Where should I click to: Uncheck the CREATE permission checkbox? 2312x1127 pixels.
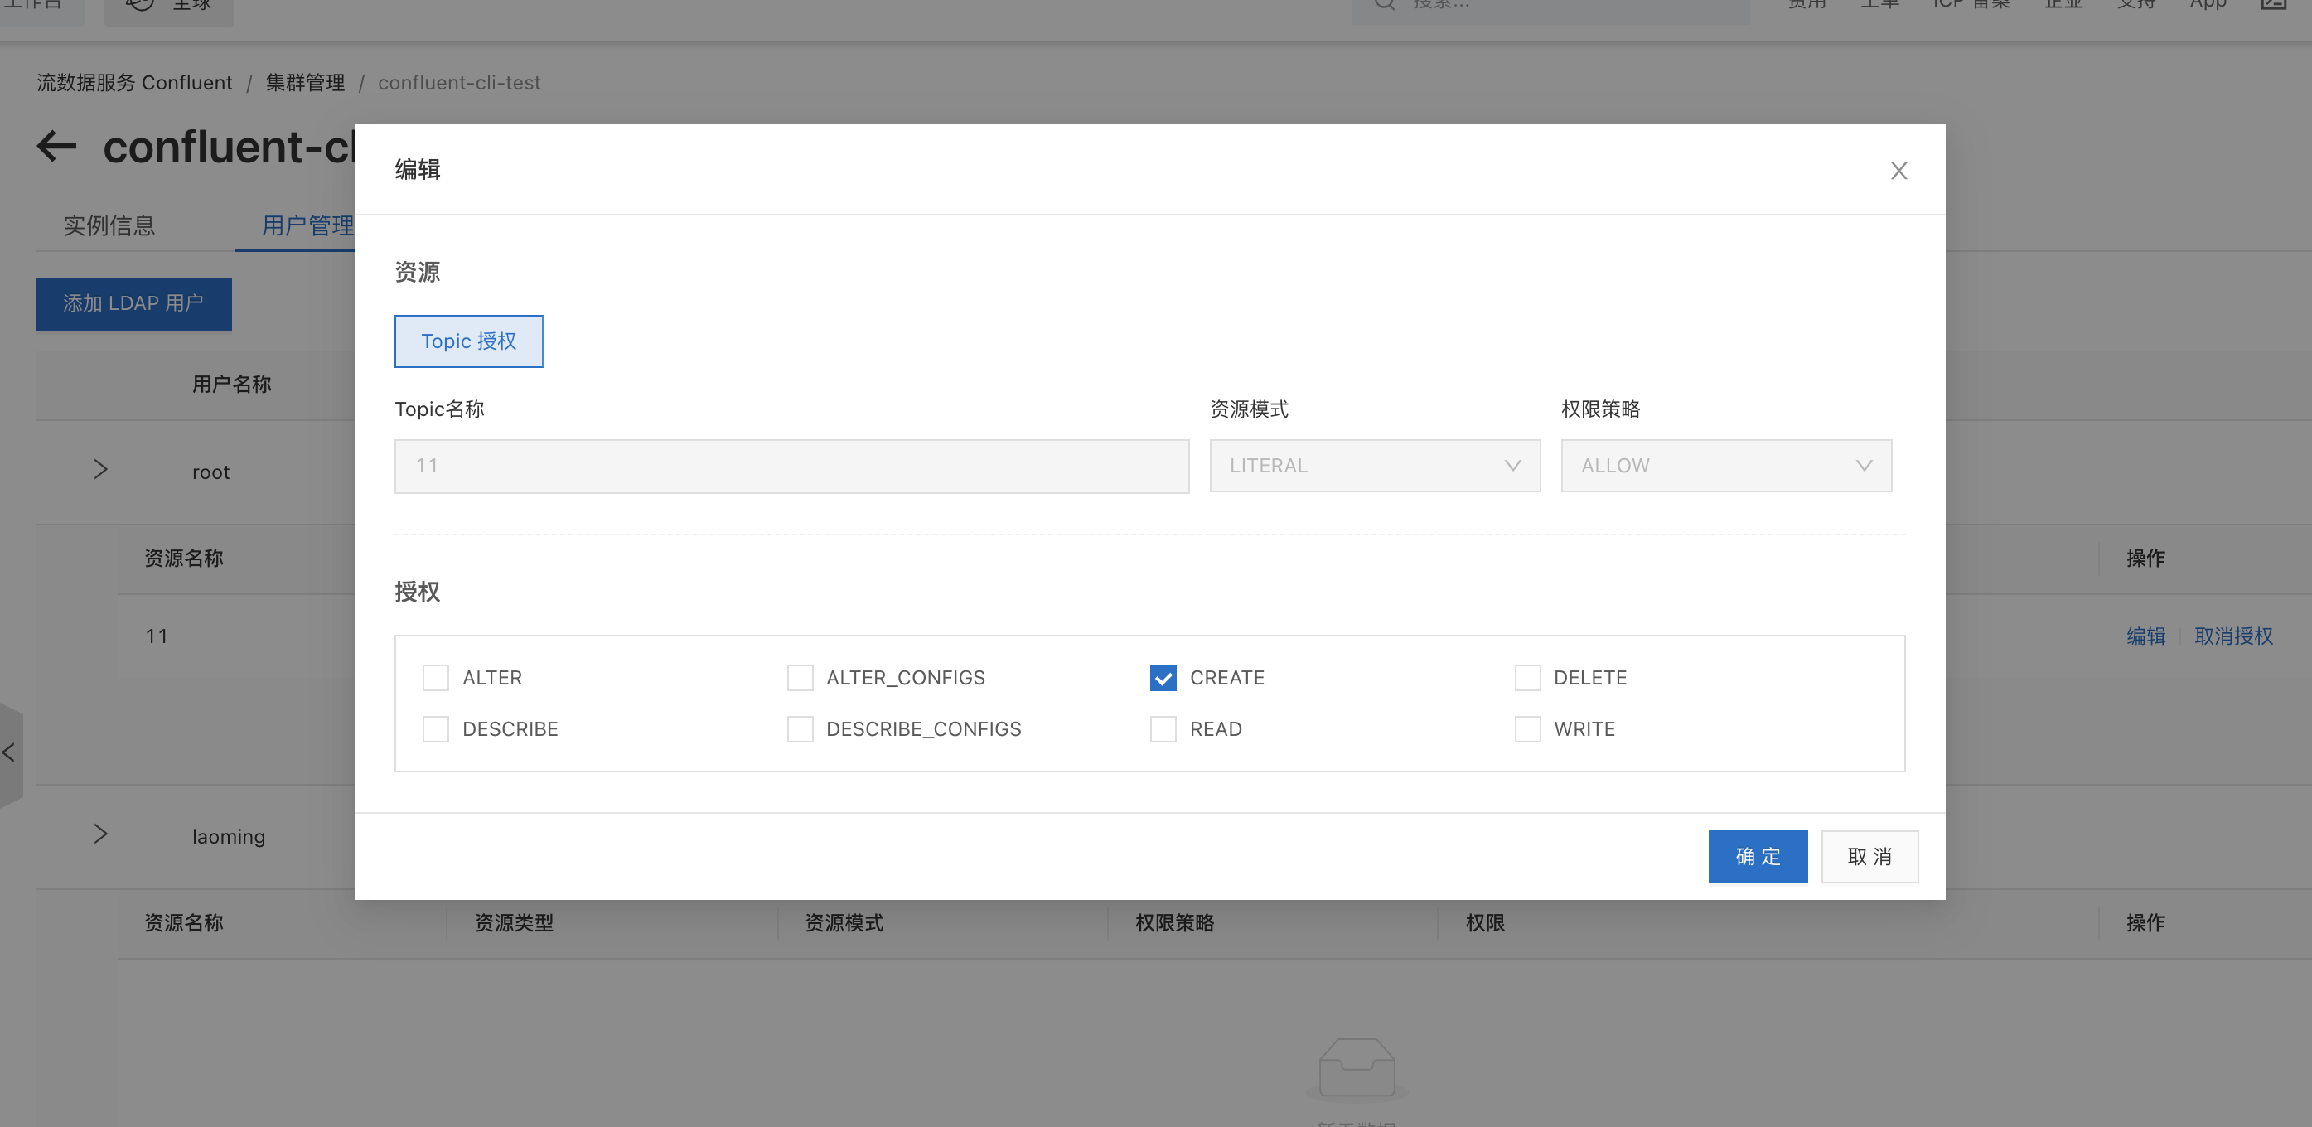[1163, 678]
